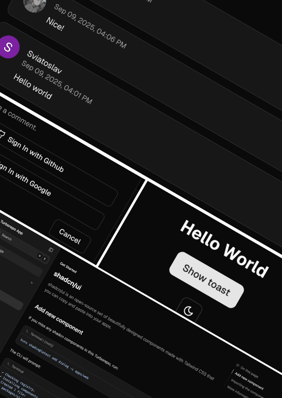Click the Show toast button
Viewport: 282px width, 398px height.
pos(207,280)
